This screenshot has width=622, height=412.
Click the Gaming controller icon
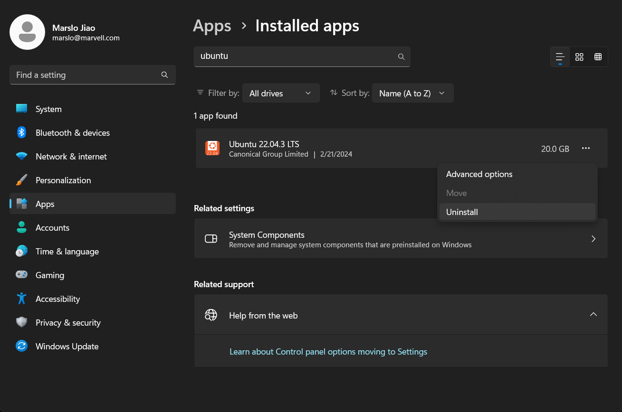point(21,274)
